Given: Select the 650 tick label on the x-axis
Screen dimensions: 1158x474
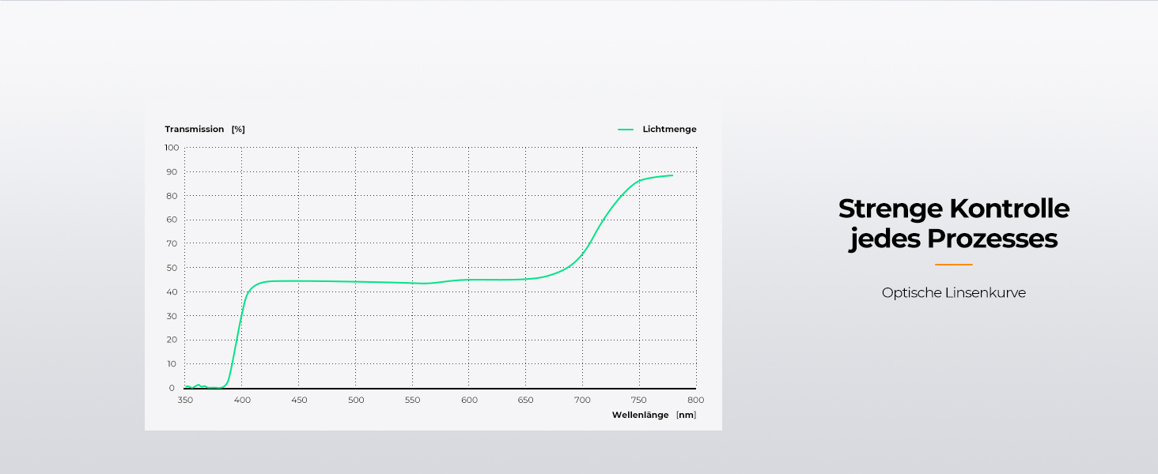Looking at the screenshot, I should (x=526, y=401).
